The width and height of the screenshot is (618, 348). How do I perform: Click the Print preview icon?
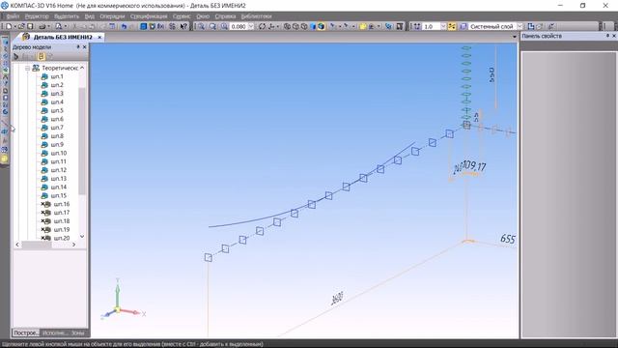[58, 26]
